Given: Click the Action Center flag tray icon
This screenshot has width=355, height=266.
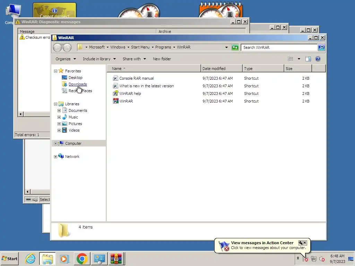Looking at the screenshot, I should click(305, 258).
